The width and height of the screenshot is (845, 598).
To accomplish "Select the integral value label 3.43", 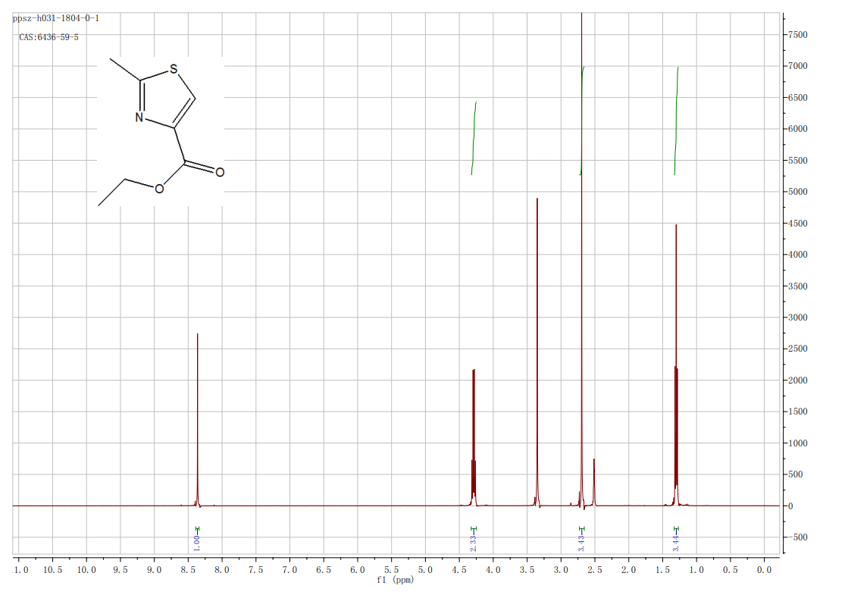I will 581,541.
